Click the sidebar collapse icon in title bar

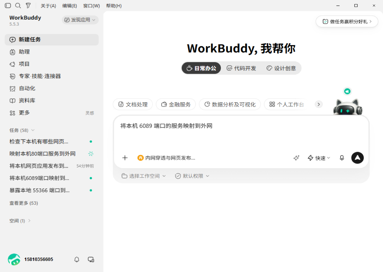click(x=8, y=6)
